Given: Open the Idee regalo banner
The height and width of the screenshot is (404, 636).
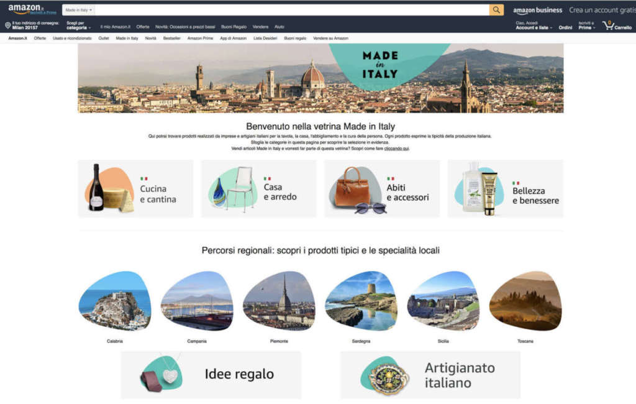Looking at the screenshot, I should pyautogui.click(x=211, y=375).
